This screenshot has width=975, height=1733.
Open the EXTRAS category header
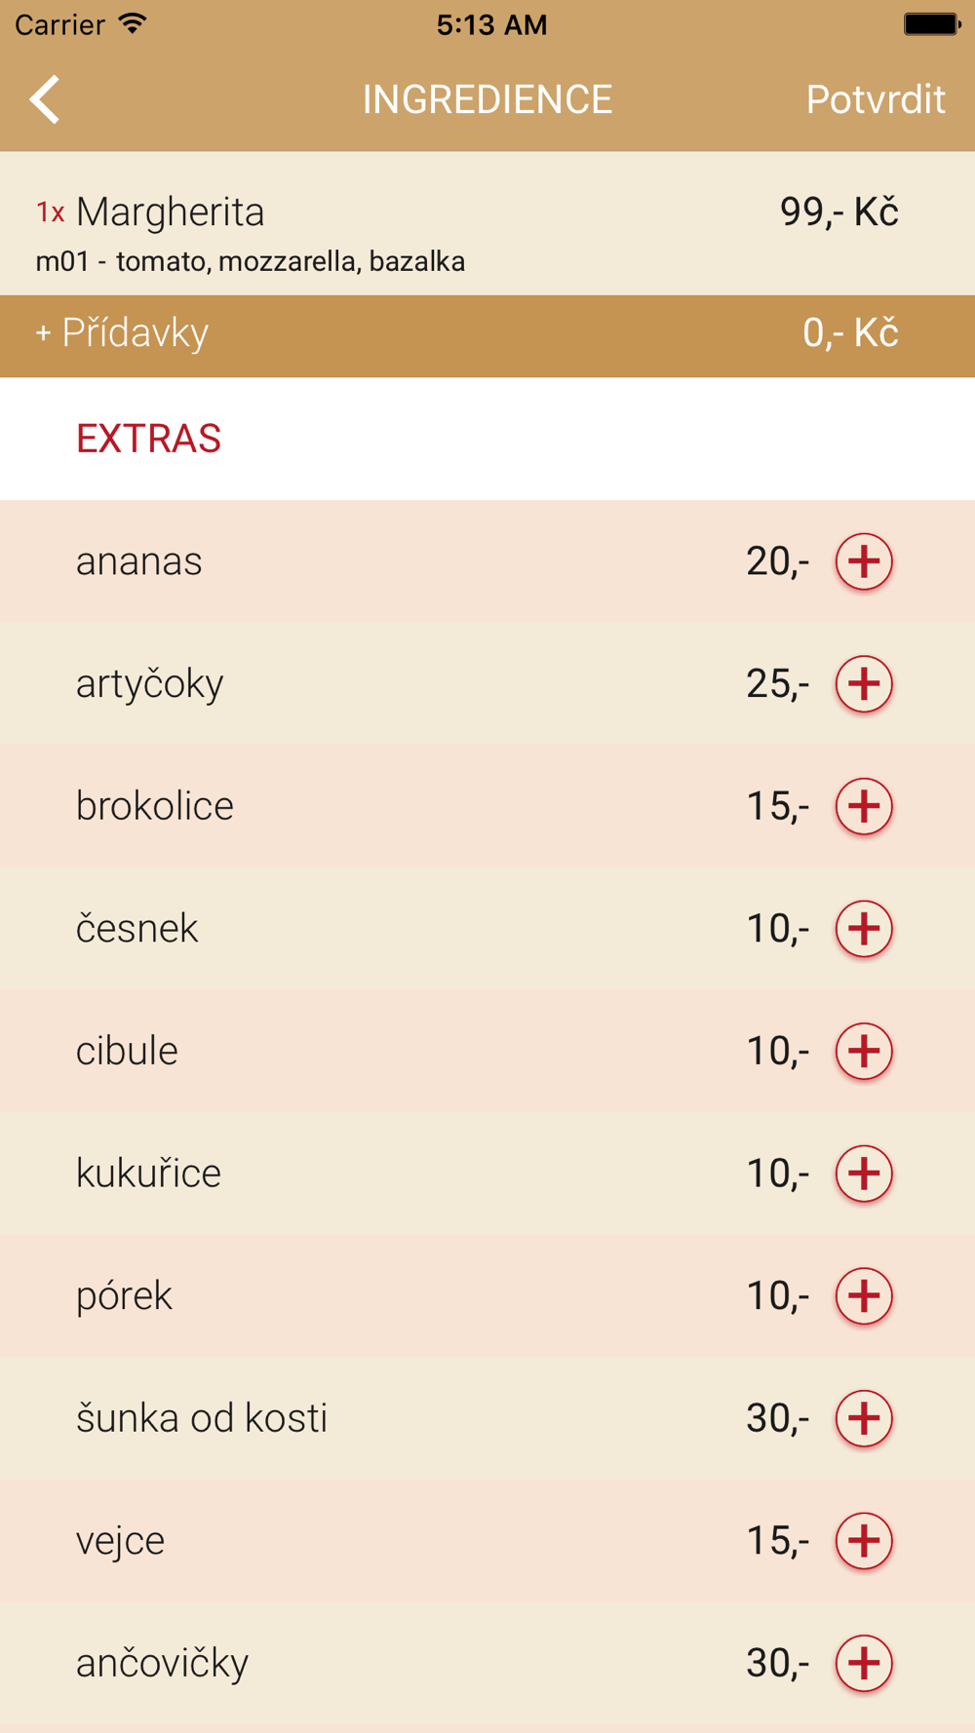148,439
